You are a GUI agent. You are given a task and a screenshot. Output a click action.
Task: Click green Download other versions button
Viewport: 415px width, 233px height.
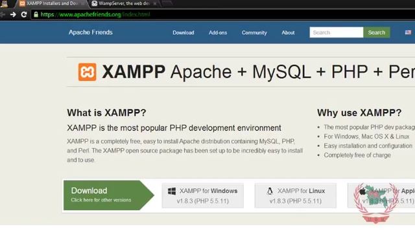click(108, 195)
